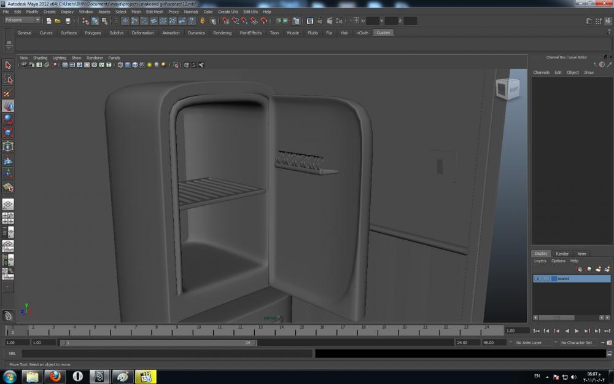
Task: Select the arrow Select tool
Action: click(8, 65)
